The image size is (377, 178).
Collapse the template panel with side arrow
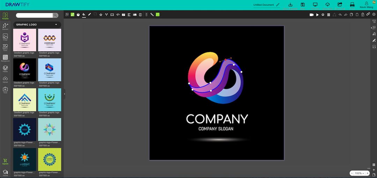pos(65,94)
